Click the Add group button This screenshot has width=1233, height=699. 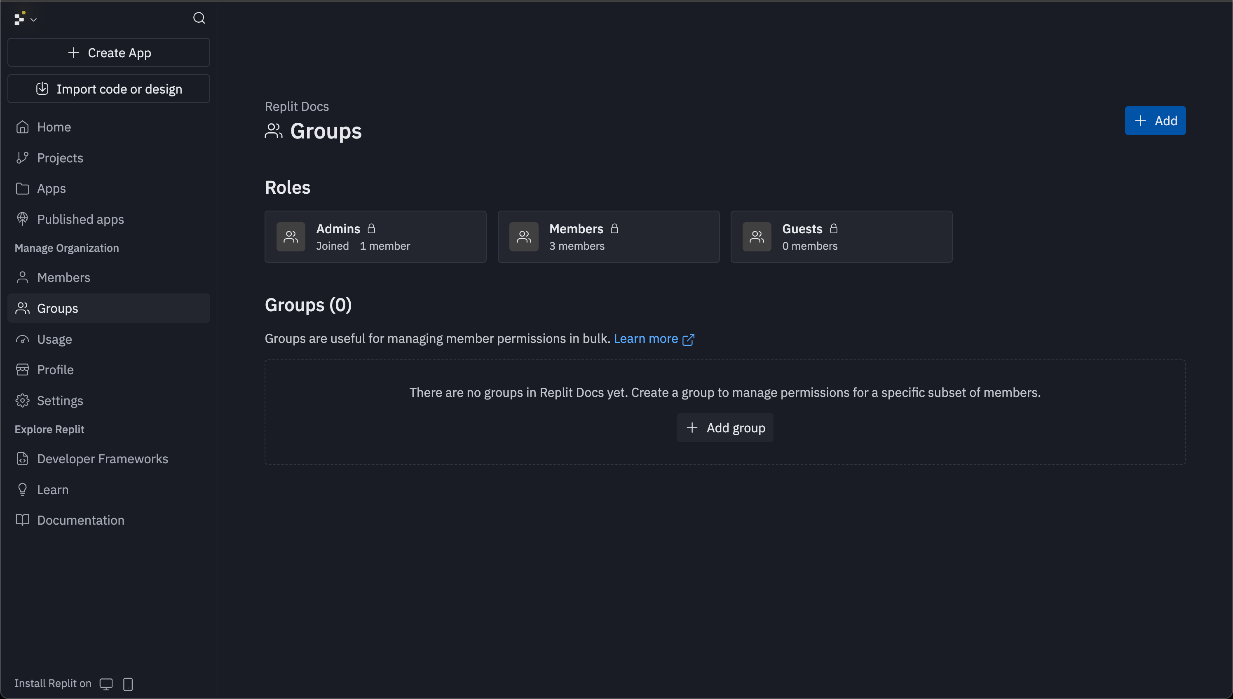(x=725, y=428)
